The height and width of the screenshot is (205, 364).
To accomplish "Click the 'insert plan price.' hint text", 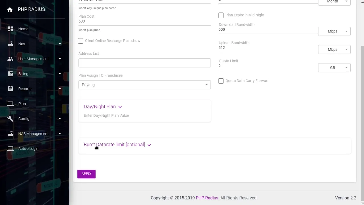I will [x=90, y=30].
